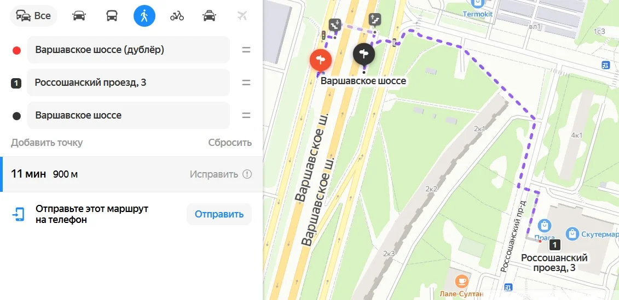This screenshot has width=619, height=300.
Task: Click the Скутермаркет shop icon on the map
Action: (x=572, y=234)
